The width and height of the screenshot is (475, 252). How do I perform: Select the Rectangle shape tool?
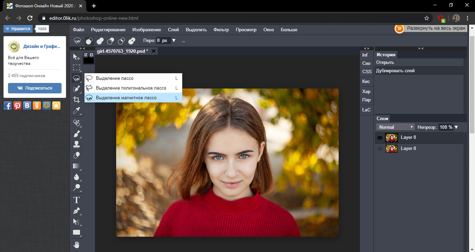(77, 232)
